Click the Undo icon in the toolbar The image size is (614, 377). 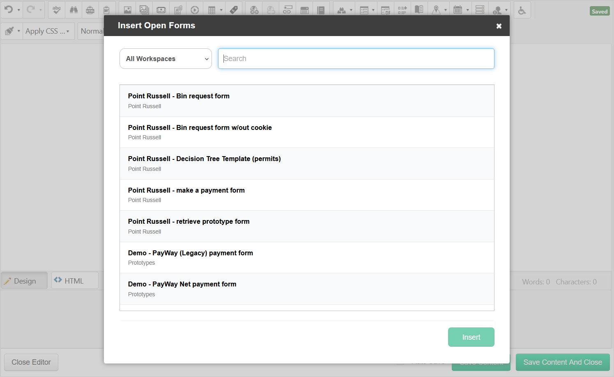[9, 9]
